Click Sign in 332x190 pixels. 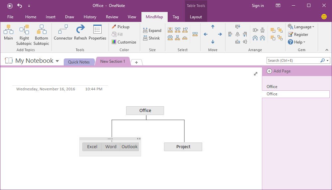point(258,6)
